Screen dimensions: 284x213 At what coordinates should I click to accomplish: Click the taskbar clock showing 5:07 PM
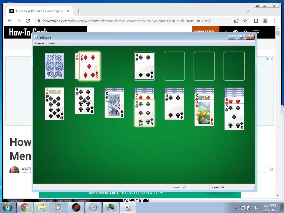(x=270, y=208)
